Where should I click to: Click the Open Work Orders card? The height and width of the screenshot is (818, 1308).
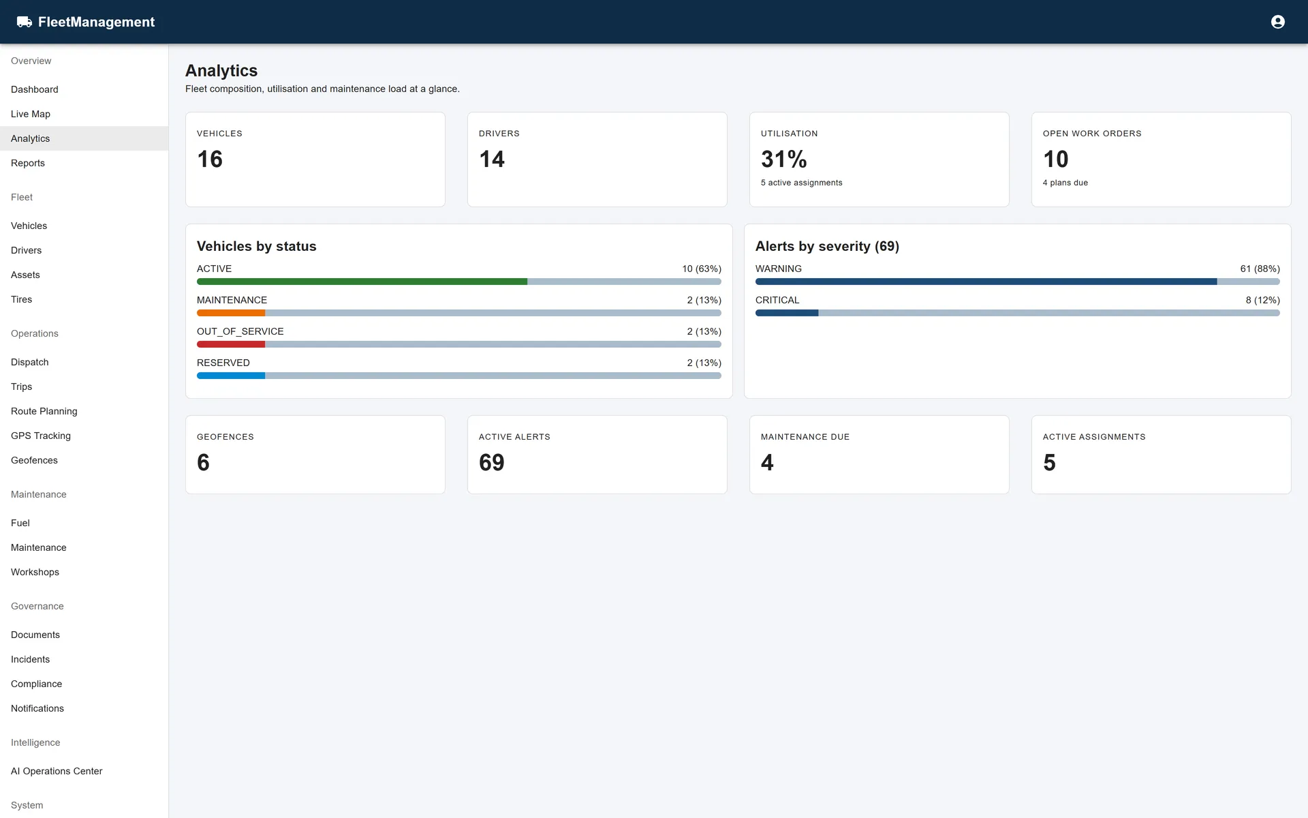coord(1162,160)
